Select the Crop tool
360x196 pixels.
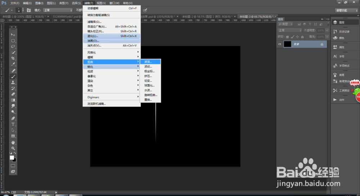click(13, 58)
